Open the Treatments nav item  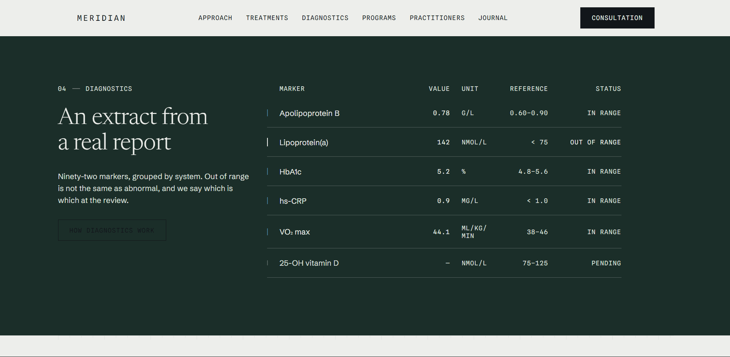pos(267,18)
